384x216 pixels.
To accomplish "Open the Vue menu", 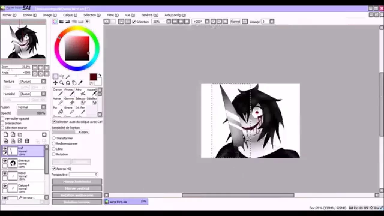I will coord(130,15).
